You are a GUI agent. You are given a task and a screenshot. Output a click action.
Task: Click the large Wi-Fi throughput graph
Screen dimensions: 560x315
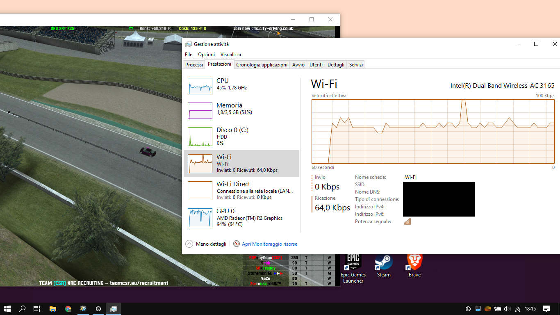pos(433,131)
